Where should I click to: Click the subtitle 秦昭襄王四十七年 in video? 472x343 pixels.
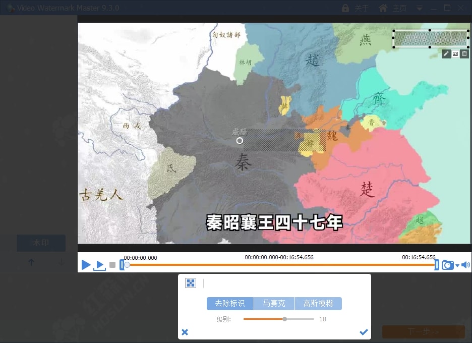pyautogui.click(x=274, y=222)
